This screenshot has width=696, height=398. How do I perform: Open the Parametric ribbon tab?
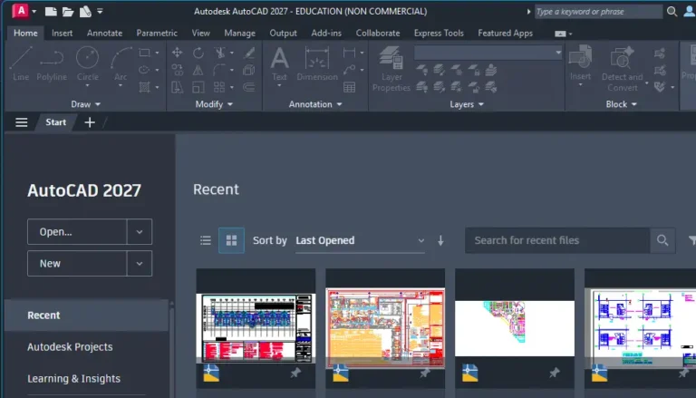click(x=157, y=34)
